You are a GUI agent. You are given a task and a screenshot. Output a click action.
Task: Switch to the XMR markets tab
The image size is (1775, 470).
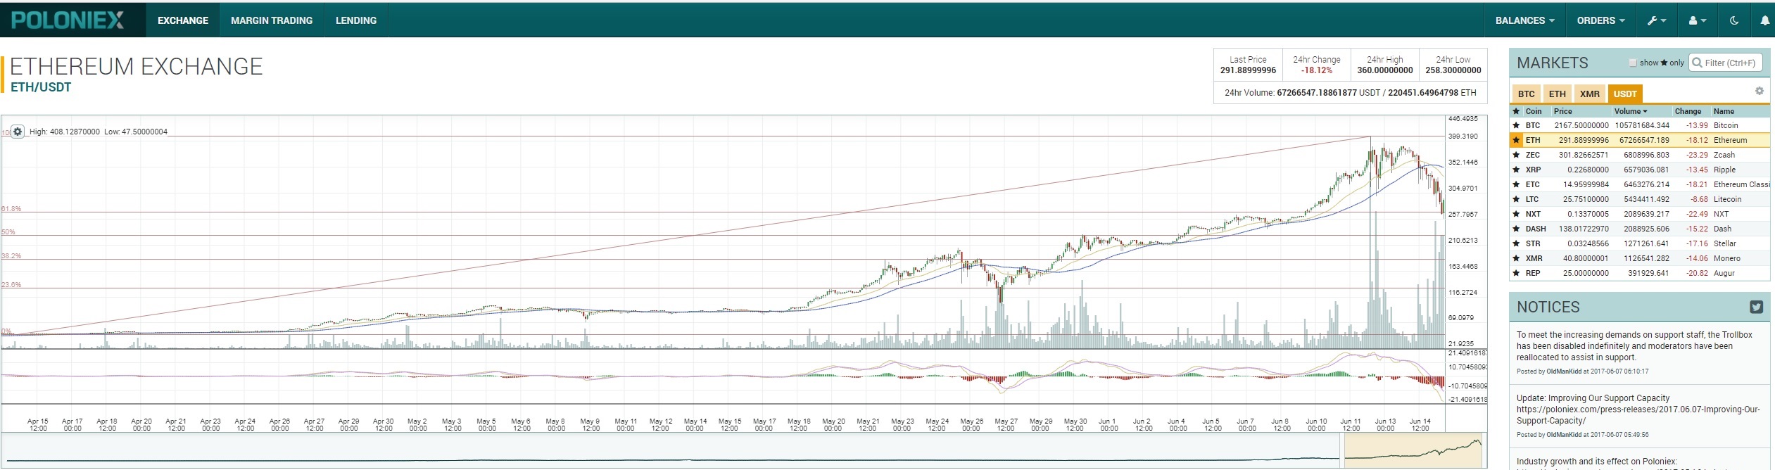(x=1590, y=94)
